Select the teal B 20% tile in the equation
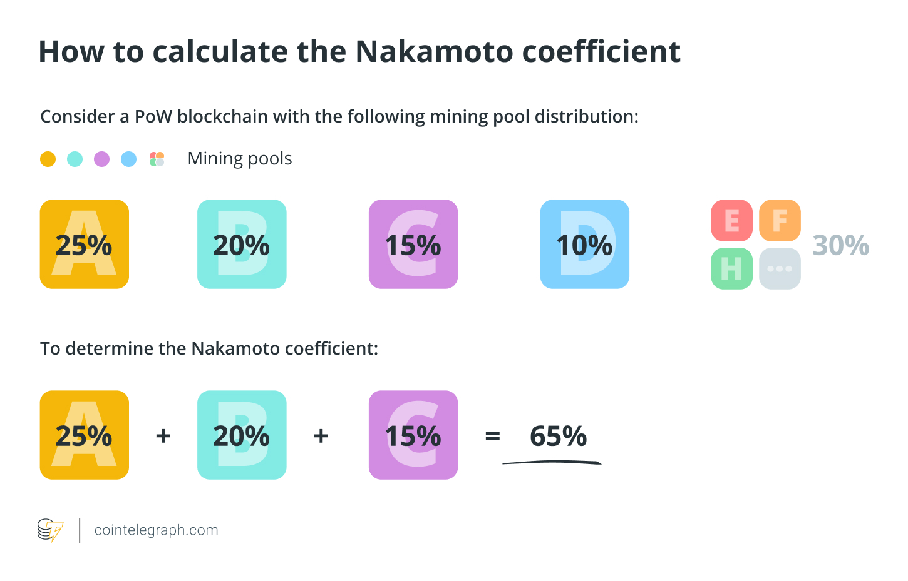This screenshot has width=908, height=581. point(242,435)
